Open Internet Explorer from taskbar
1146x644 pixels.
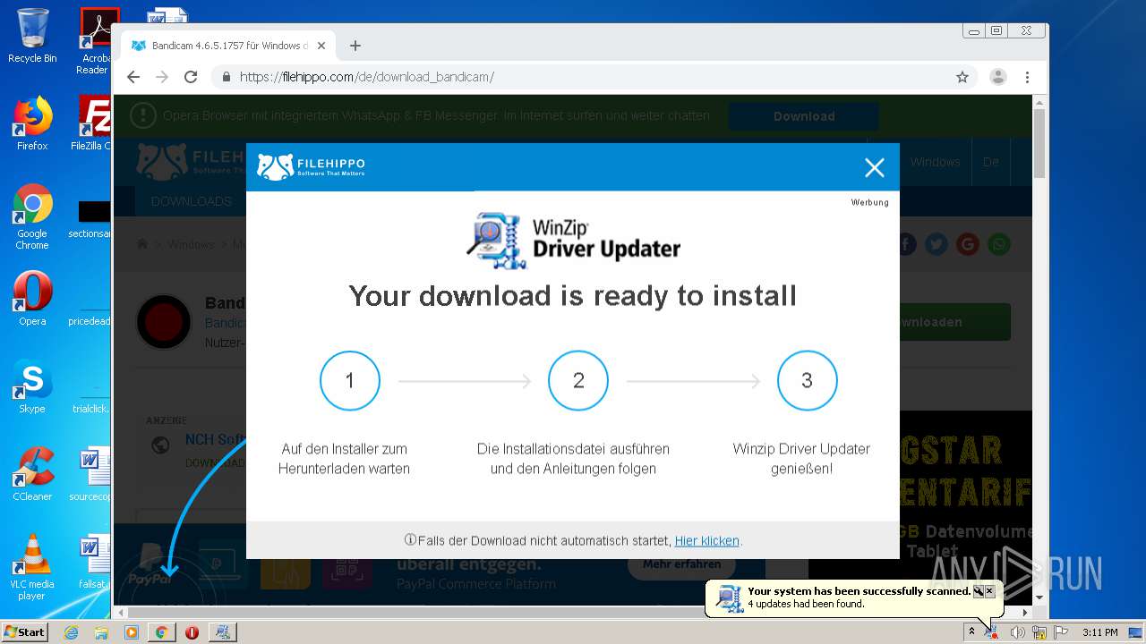point(71,632)
